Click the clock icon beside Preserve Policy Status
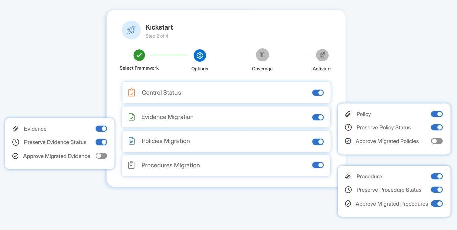The image size is (457, 230). (348, 127)
